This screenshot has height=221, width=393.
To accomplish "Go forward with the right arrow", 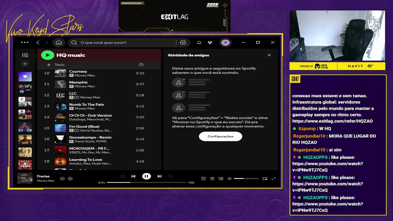I will pyautogui.click(x=47, y=42).
